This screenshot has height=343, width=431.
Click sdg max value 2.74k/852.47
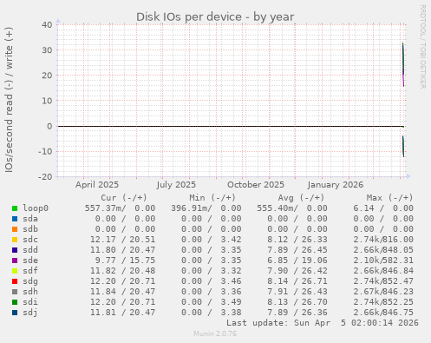pos(383,281)
